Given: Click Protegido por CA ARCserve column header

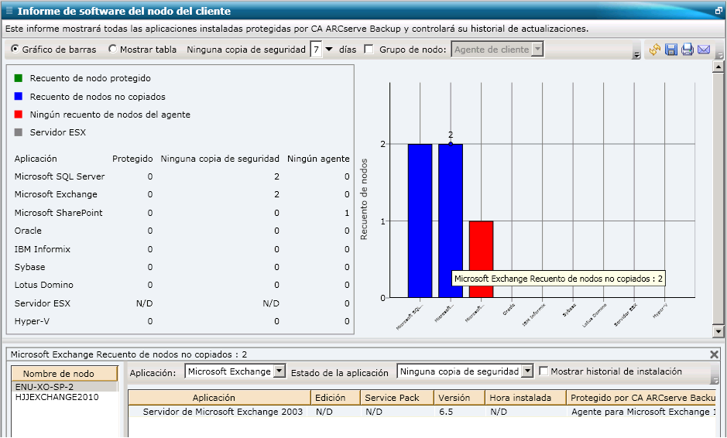Looking at the screenshot, I should point(643,398).
